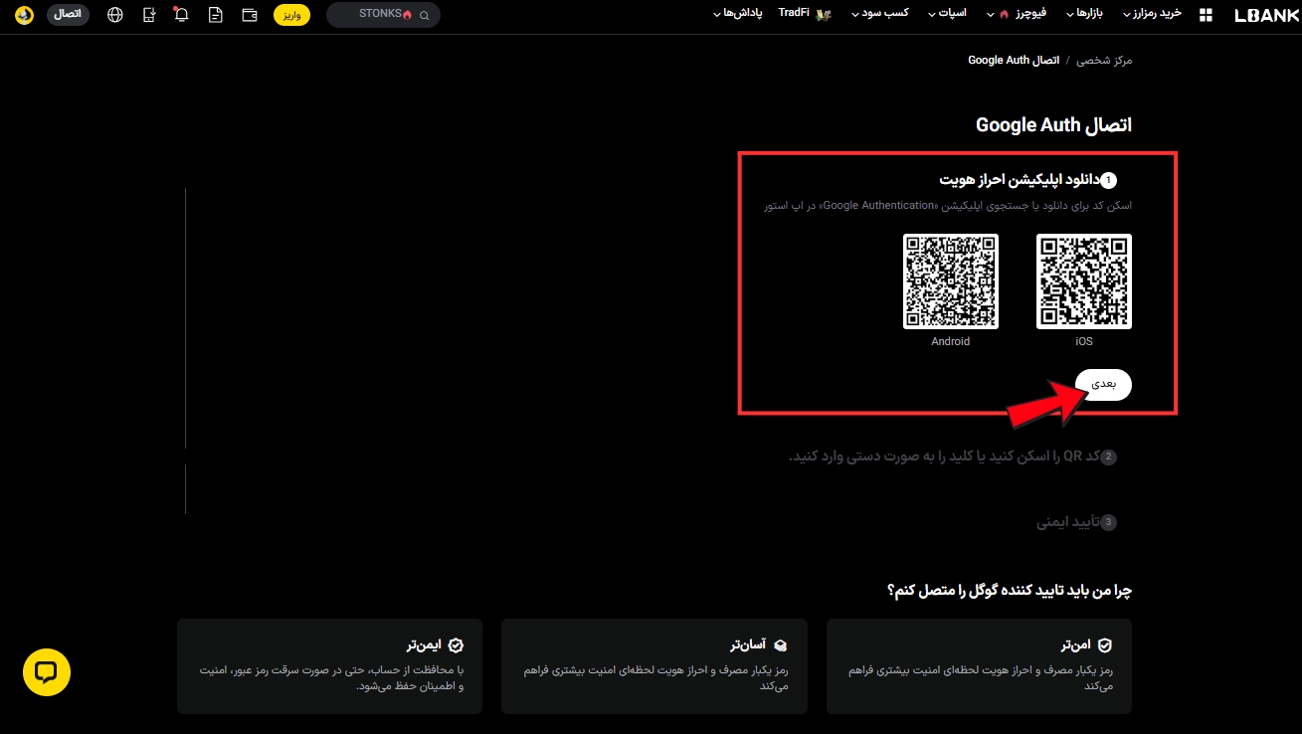Click the shield icon beside امن‌تر
This screenshot has height=734, width=1302.
tap(1104, 645)
